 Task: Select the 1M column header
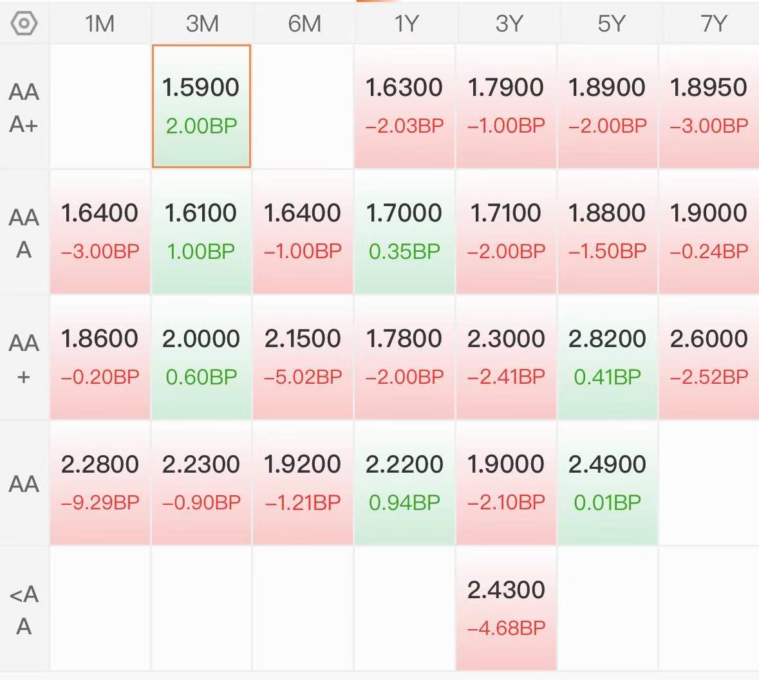click(100, 24)
